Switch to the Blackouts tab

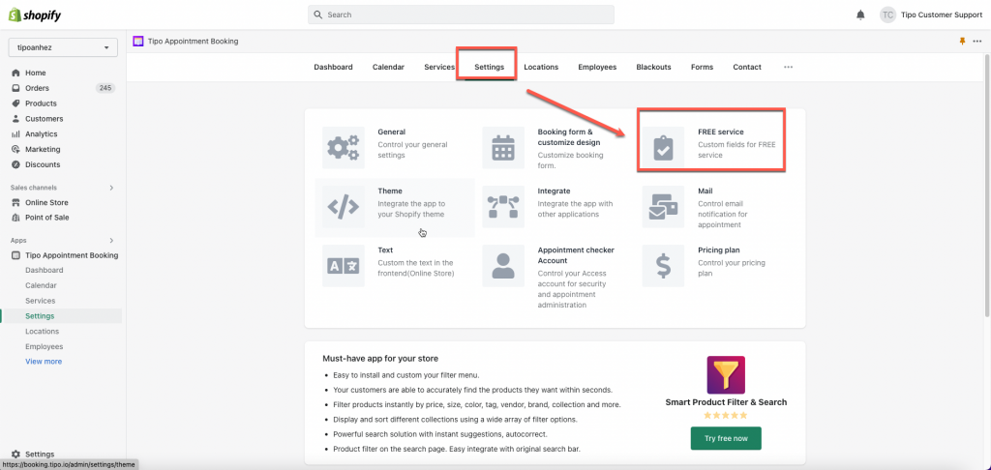pos(653,67)
